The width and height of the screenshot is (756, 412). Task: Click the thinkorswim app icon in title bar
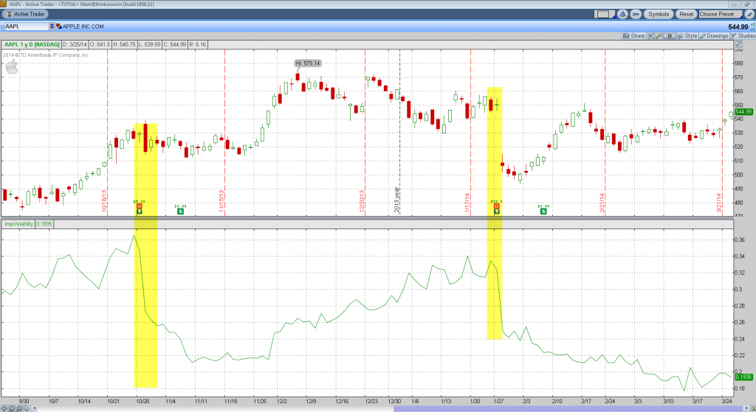4,4
